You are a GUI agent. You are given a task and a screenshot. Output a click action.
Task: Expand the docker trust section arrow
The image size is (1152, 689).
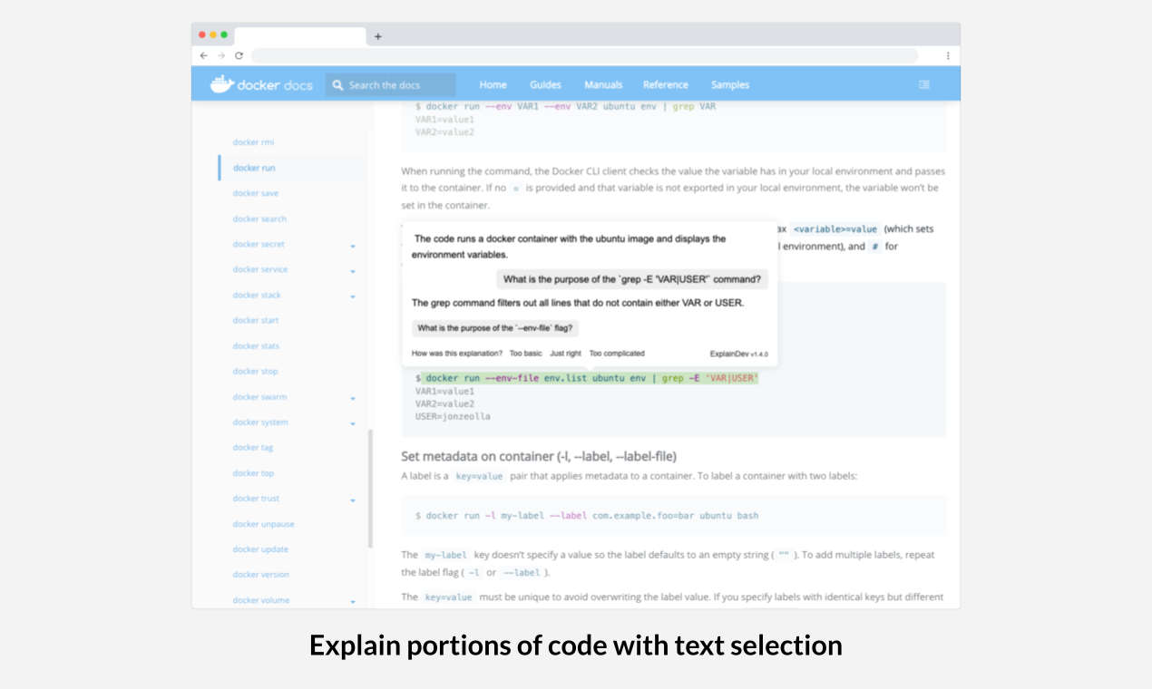(x=353, y=500)
